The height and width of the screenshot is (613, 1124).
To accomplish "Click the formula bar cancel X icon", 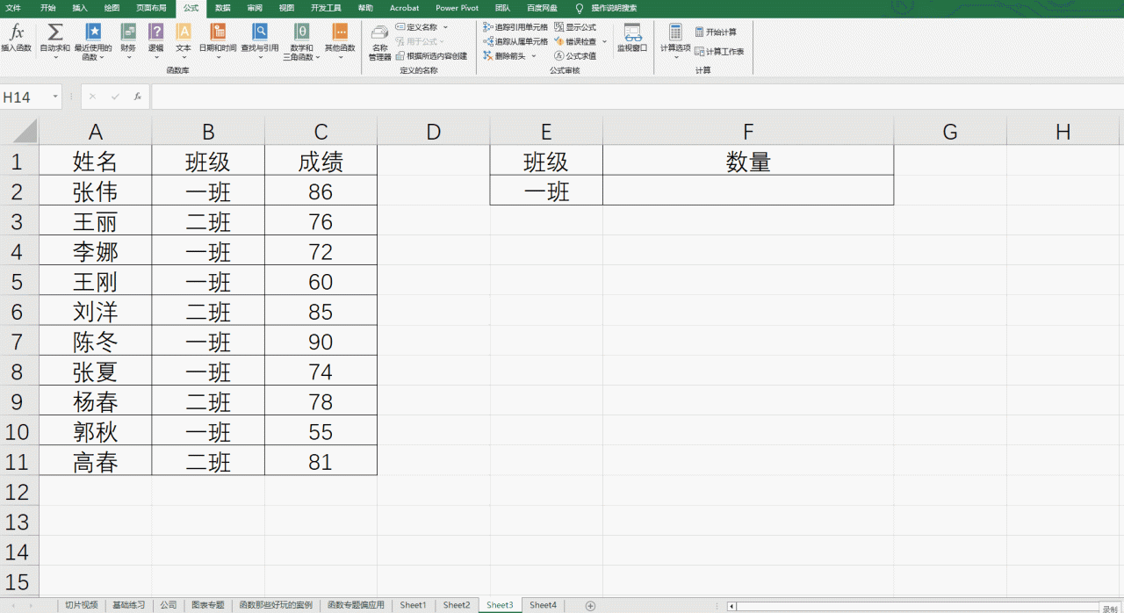I will [x=93, y=97].
